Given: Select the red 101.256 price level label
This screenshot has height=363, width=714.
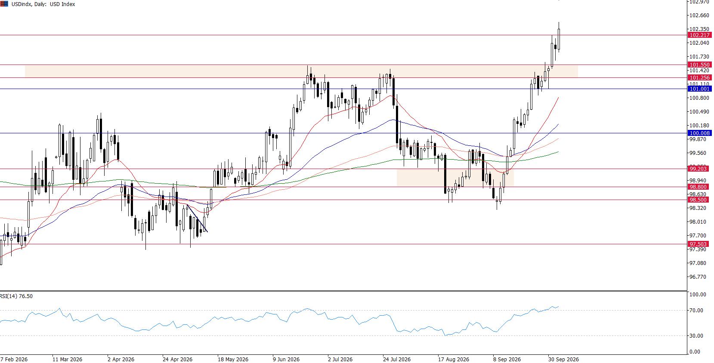Looking at the screenshot, I should click(699, 78).
